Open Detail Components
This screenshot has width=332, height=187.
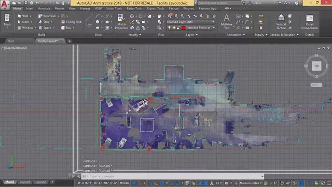(x=310, y=22)
